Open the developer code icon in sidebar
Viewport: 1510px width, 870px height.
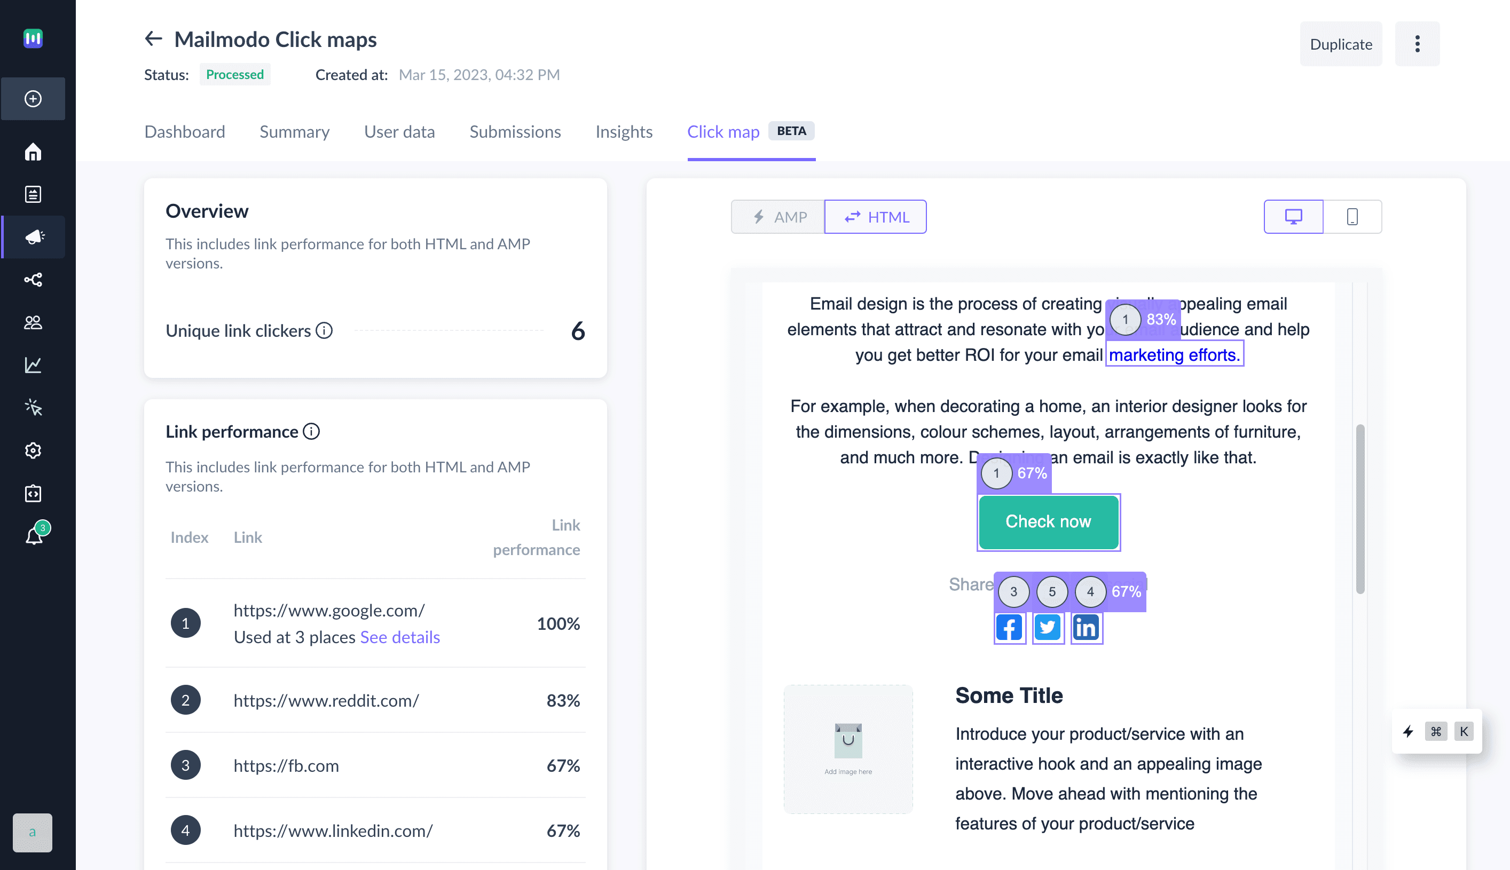point(33,493)
